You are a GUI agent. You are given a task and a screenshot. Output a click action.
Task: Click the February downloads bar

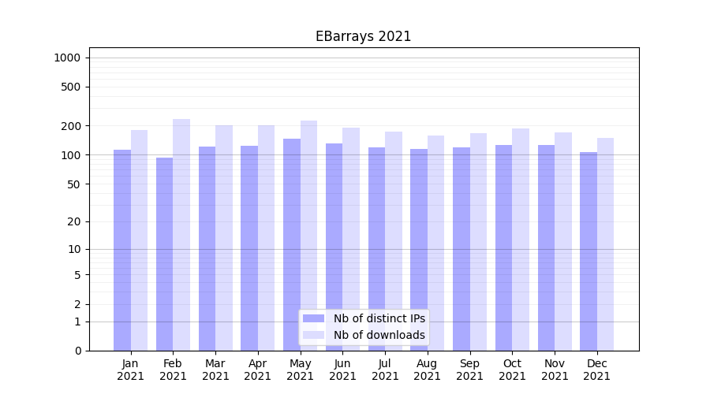coord(181,235)
